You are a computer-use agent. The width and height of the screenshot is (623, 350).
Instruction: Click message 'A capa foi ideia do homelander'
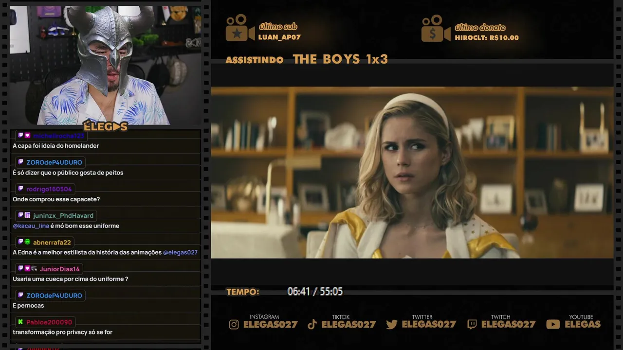click(x=55, y=146)
